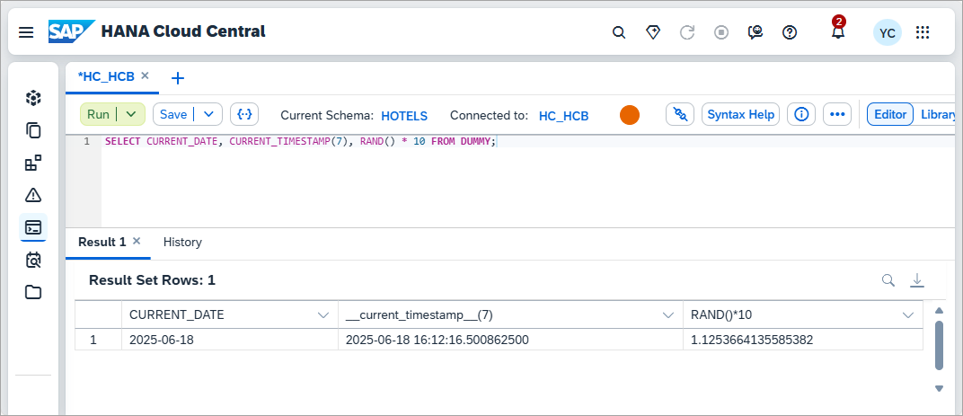The width and height of the screenshot is (963, 416).
Task: Expand the Run button dropdown arrow
Action: (x=131, y=114)
